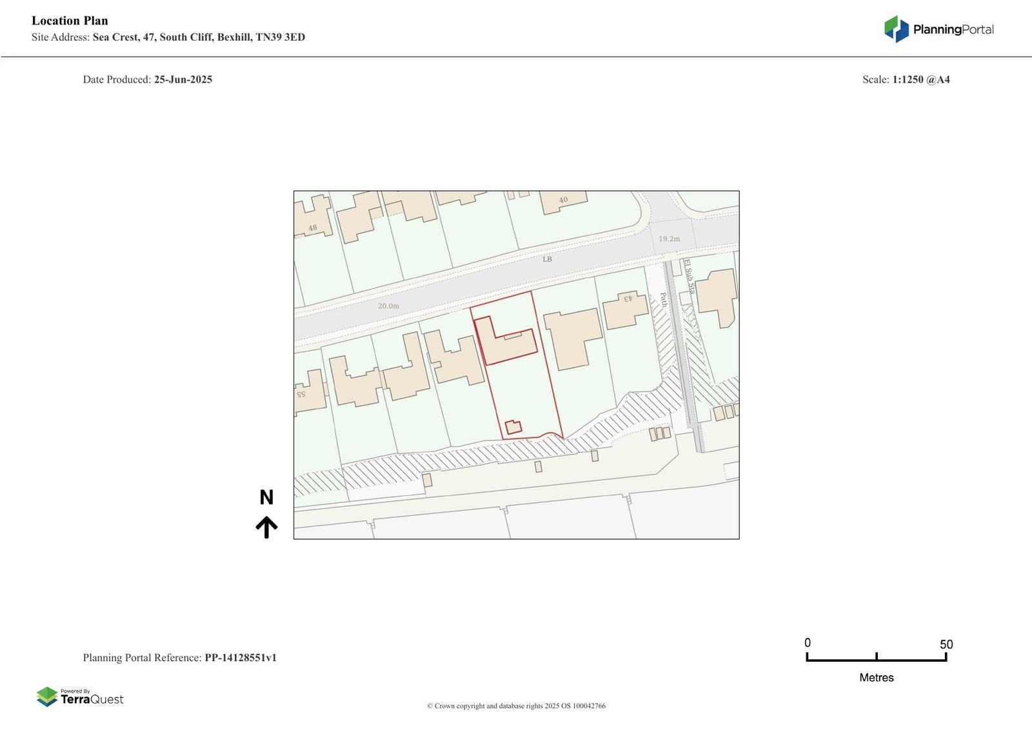
Task: Click the Planning Portal cube logo
Action: tap(896, 29)
